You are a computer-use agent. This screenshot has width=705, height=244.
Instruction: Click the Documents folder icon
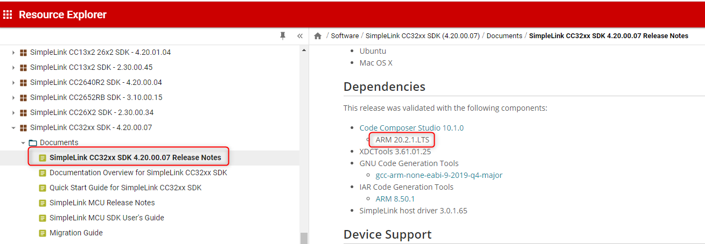point(33,143)
